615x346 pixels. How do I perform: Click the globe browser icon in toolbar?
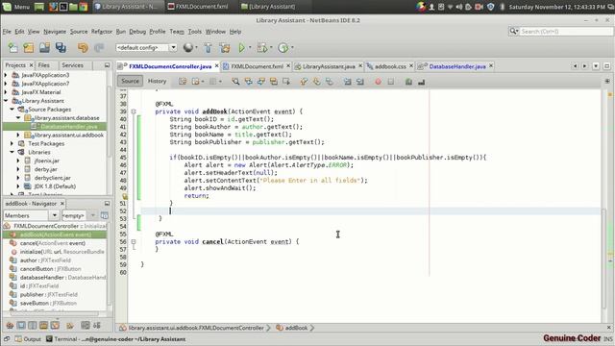coord(188,47)
